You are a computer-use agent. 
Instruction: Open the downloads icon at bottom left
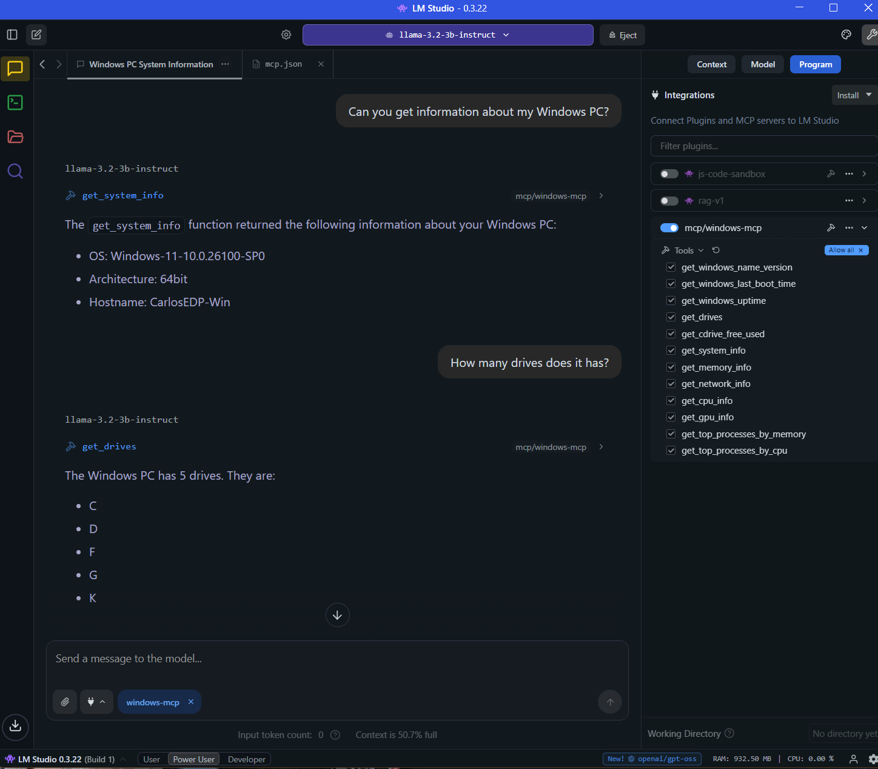point(15,726)
